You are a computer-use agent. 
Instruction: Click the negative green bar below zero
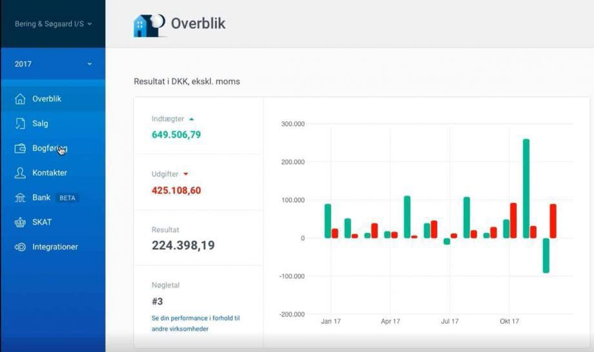[x=546, y=255]
